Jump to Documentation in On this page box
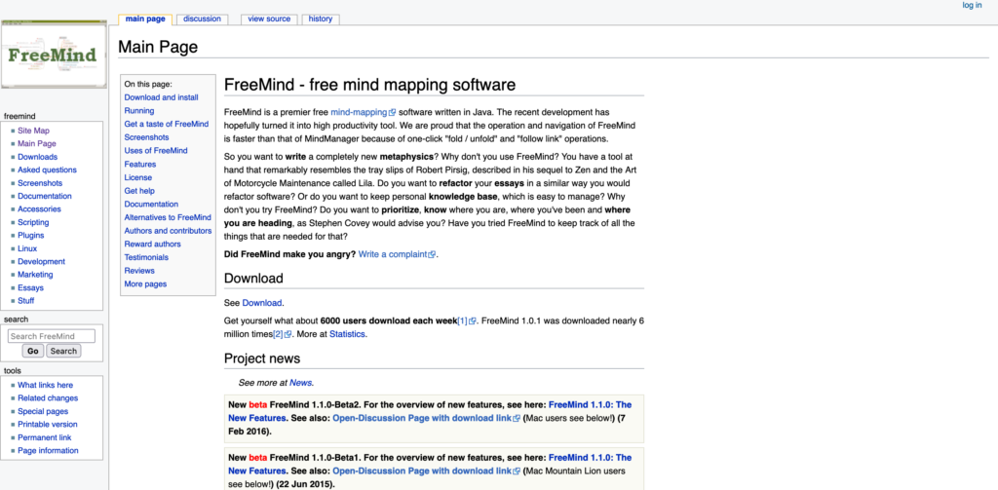Image resolution: width=998 pixels, height=490 pixels. coord(151,205)
